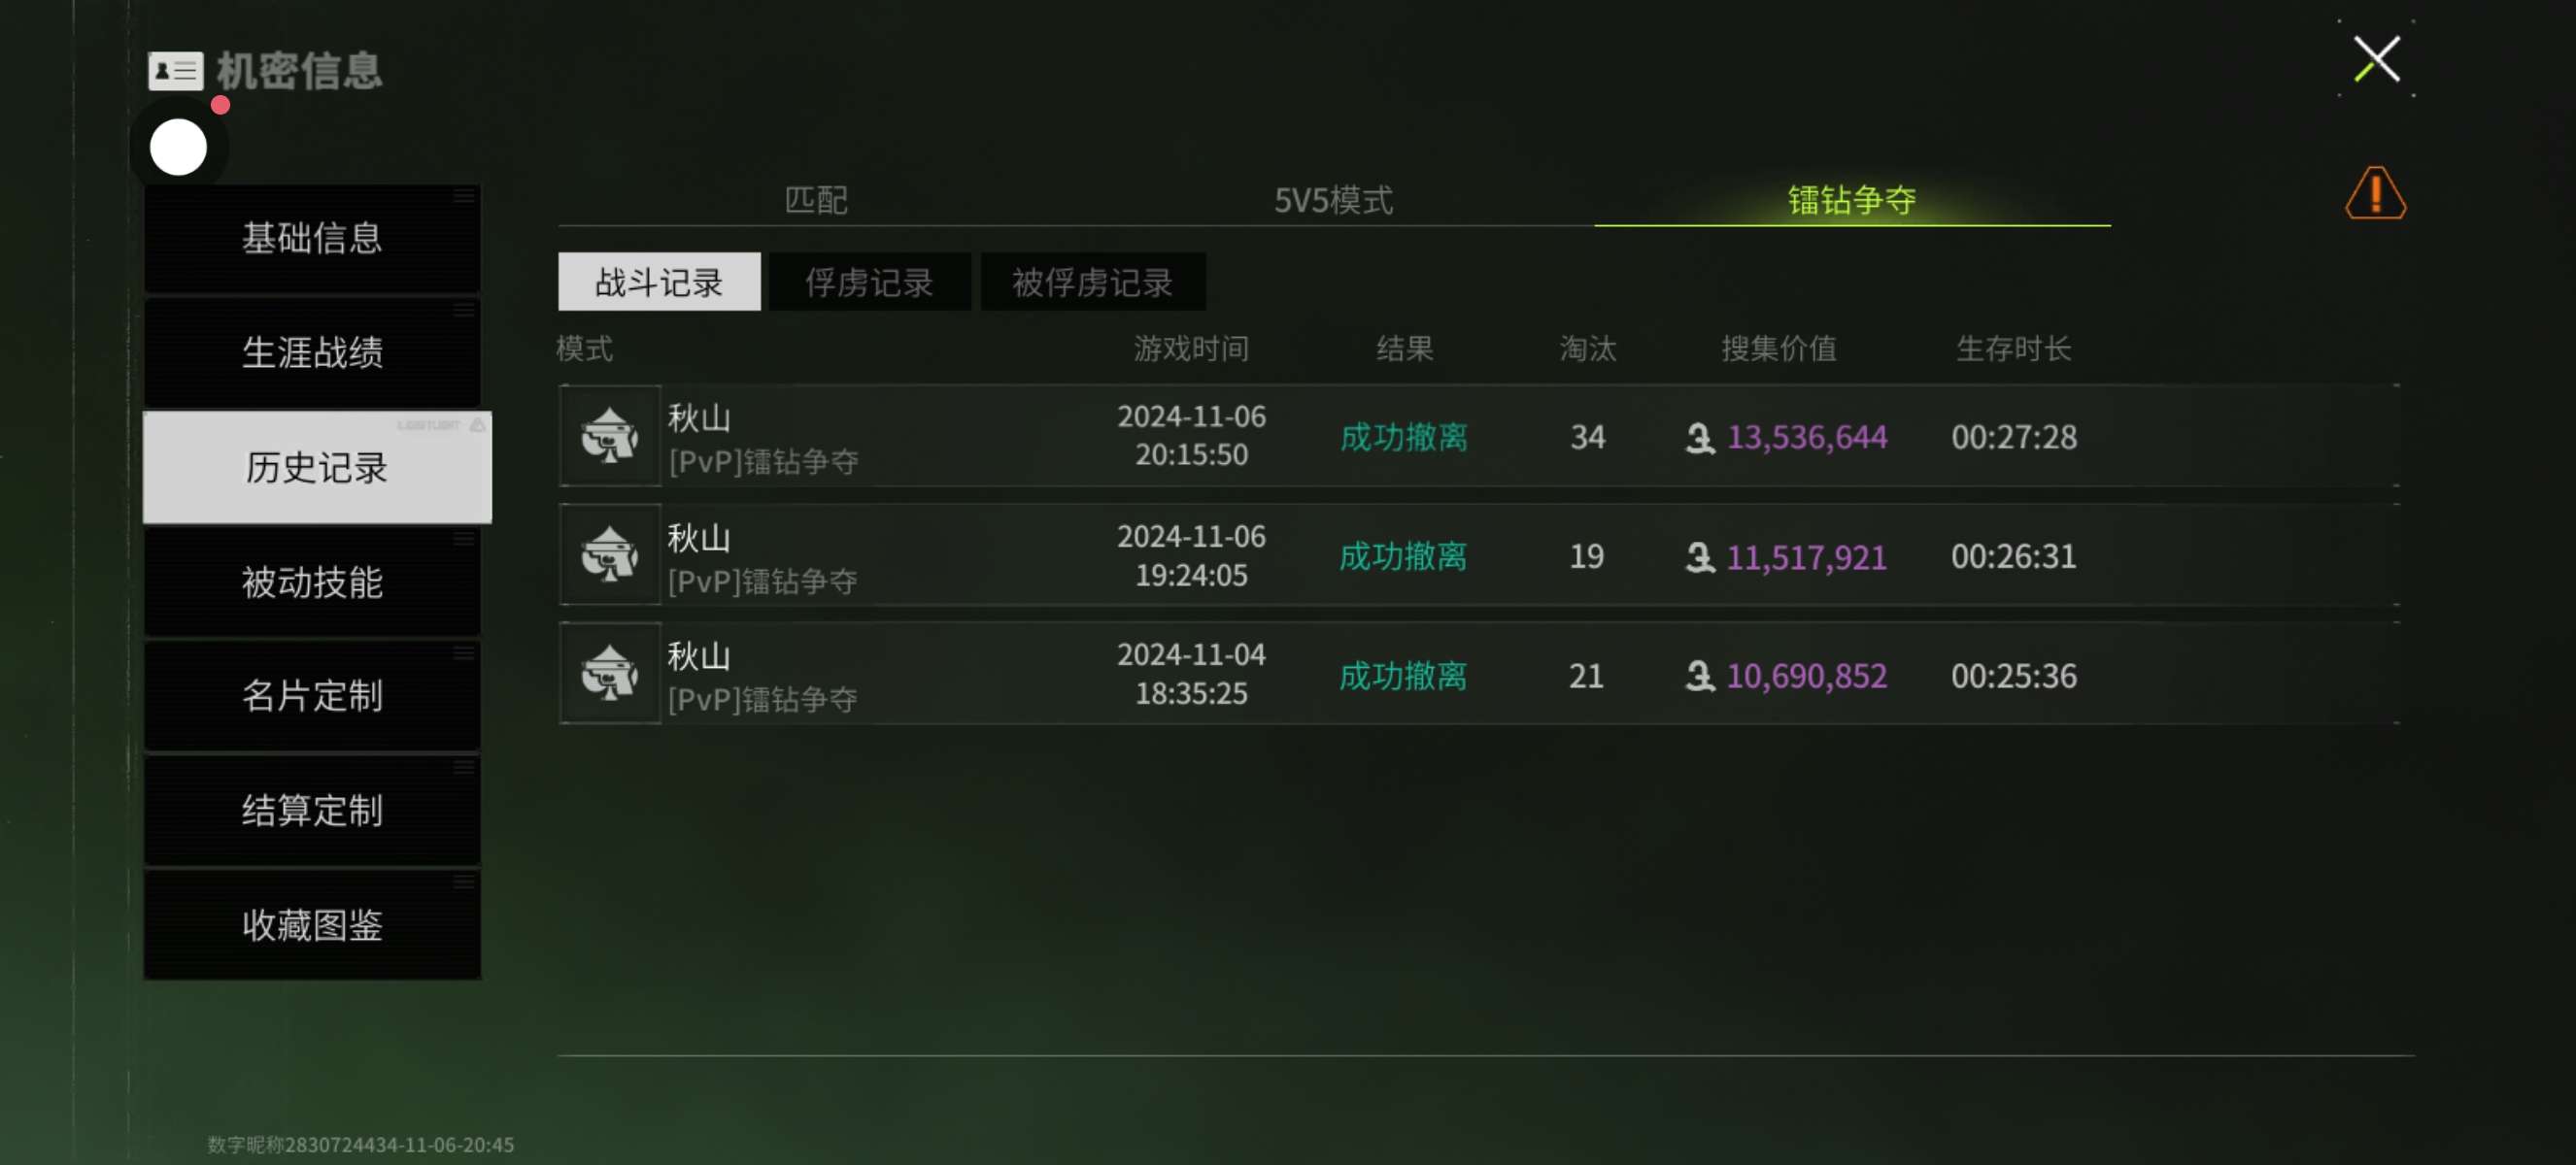
Task: Click mode icon of the 20:15:50 match
Action: 610,436
